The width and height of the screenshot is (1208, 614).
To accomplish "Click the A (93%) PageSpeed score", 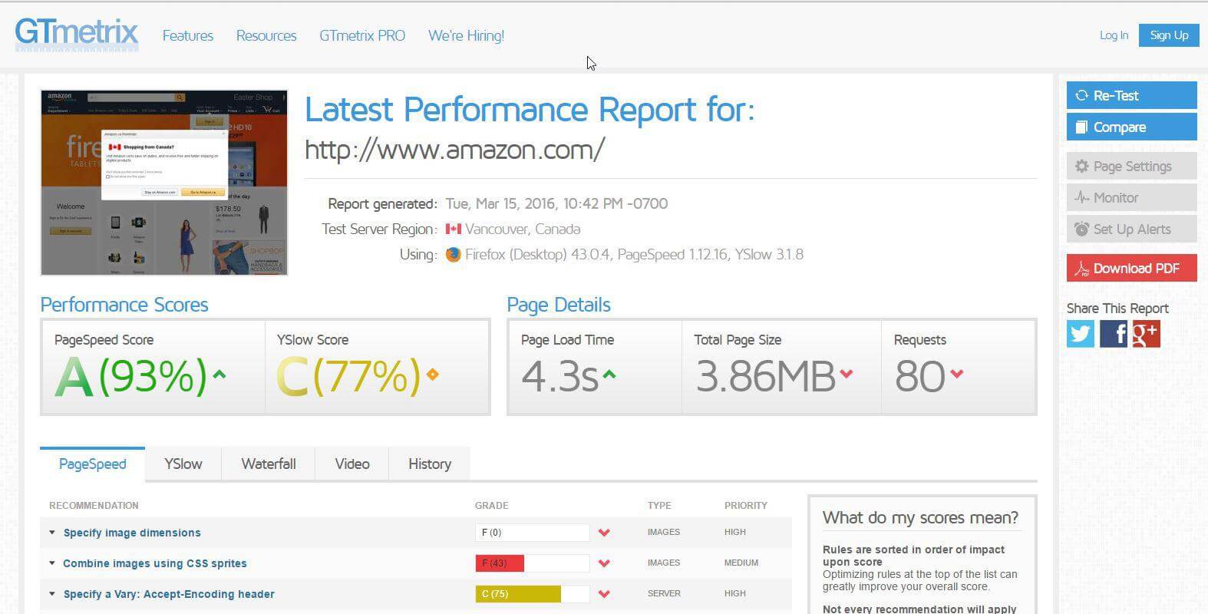I will 130,376.
